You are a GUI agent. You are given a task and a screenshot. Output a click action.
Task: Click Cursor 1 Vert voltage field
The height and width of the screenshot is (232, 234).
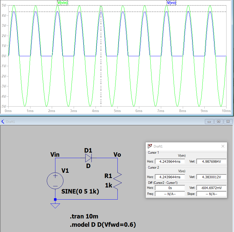tap(211, 161)
